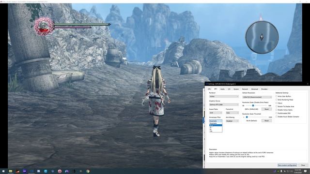Viewport: 310px width, 174px height.
Task: Reset the Resolution Scale value
Action: click(266, 109)
